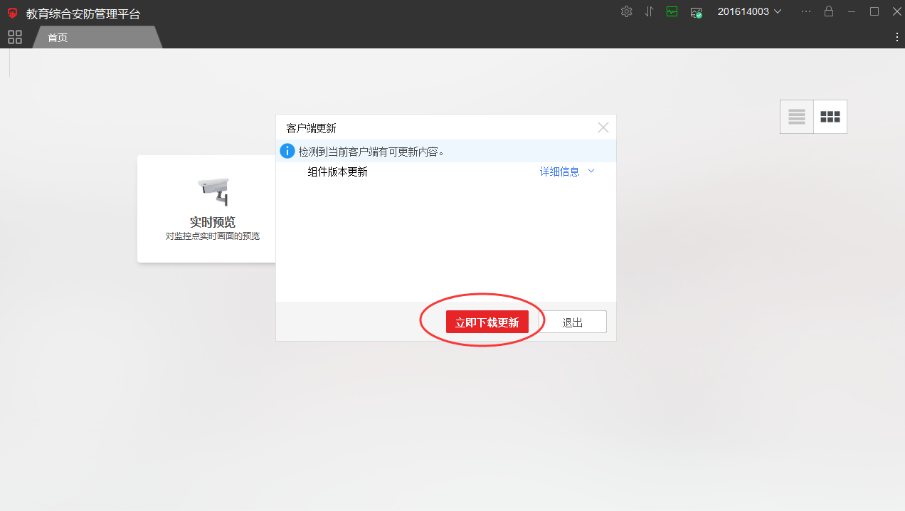Image resolution: width=905 pixels, height=511 pixels.
Task: Click the lock screen padlock icon
Action: (828, 11)
